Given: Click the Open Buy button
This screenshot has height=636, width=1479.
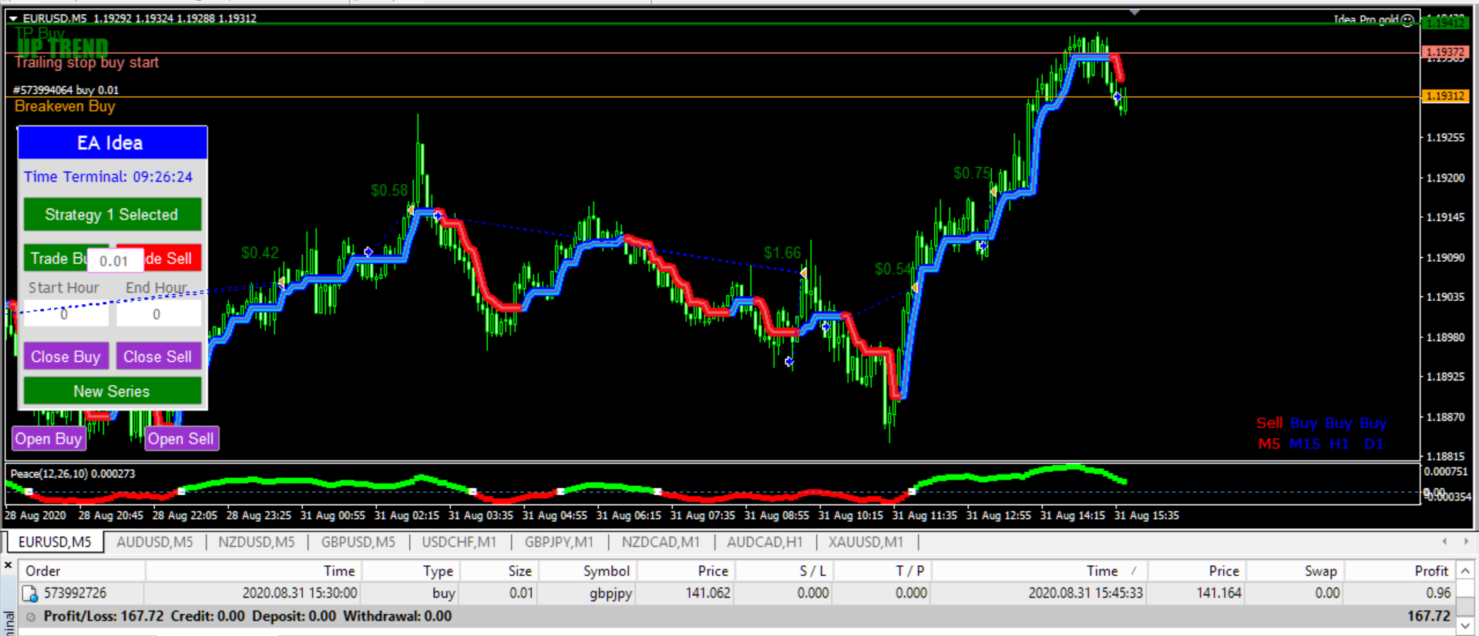Looking at the screenshot, I should tap(49, 439).
